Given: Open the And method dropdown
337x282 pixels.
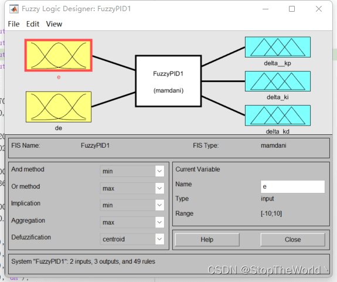Looking at the screenshot, I should click(132, 171).
